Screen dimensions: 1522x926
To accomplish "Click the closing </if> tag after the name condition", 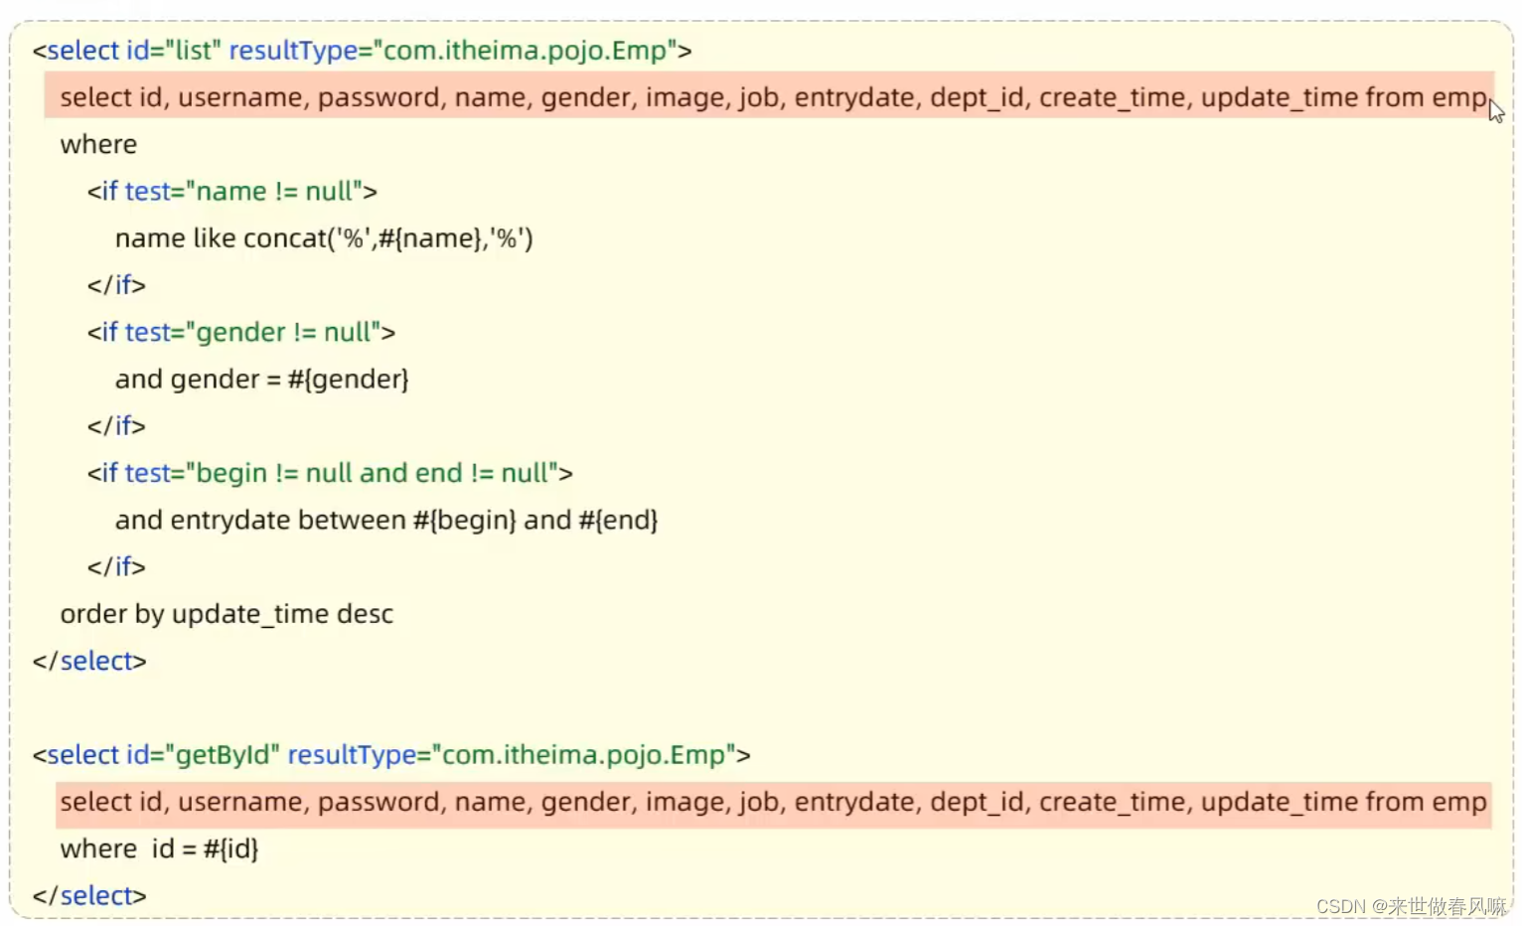I will 116,285.
